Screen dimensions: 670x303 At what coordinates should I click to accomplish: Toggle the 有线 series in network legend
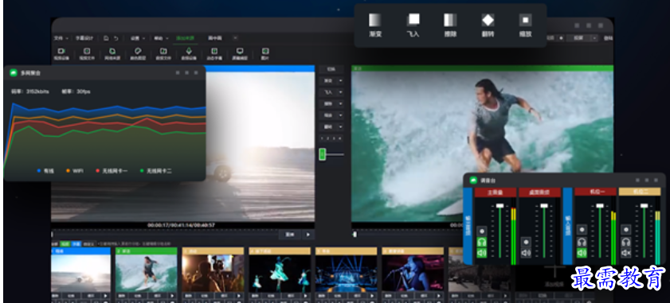click(x=45, y=171)
